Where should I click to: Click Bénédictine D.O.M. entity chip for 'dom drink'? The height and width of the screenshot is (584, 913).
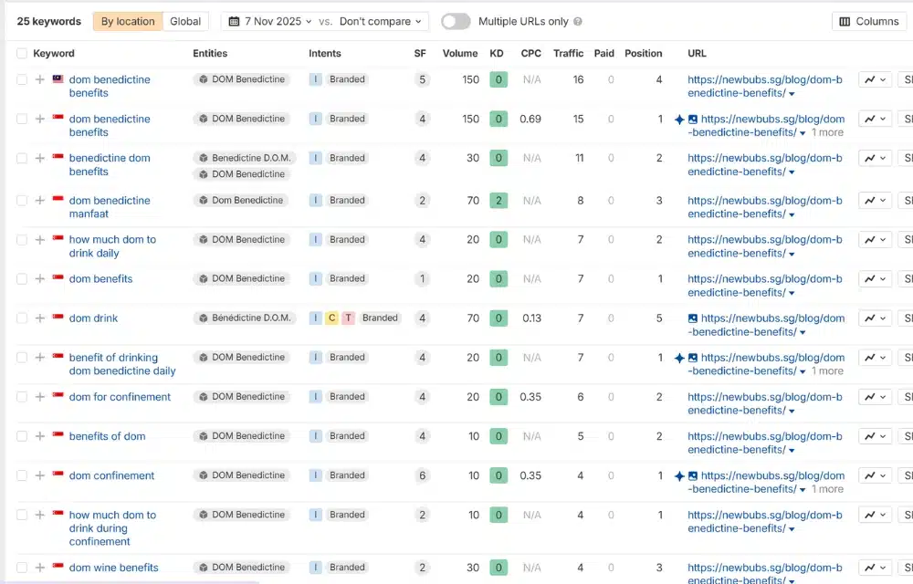click(245, 318)
